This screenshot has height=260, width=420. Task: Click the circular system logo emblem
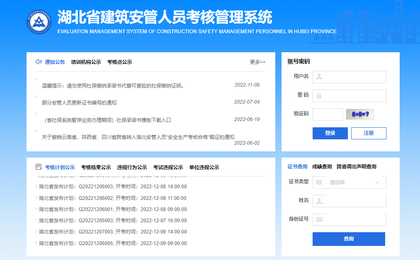[x=39, y=22]
